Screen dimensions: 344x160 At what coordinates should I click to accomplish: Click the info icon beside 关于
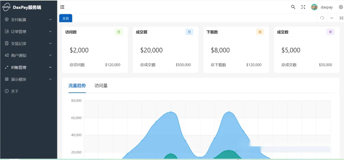[7, 91]
